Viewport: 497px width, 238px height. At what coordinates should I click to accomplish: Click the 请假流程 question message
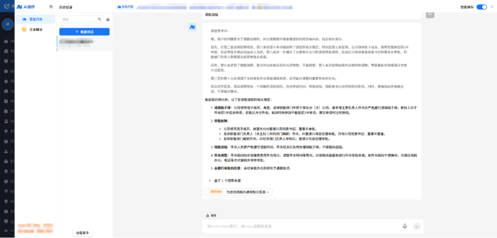pos(212,15)
